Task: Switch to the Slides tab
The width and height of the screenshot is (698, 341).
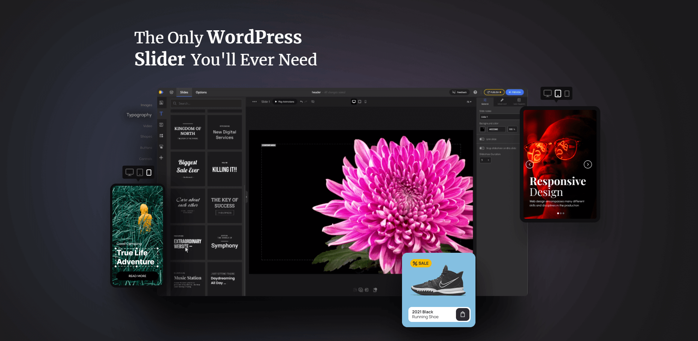Action: pyautogui.click(x=184, y=92)
